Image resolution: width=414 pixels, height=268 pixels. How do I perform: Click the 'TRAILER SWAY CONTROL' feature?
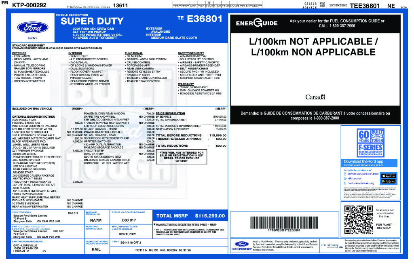143,81
